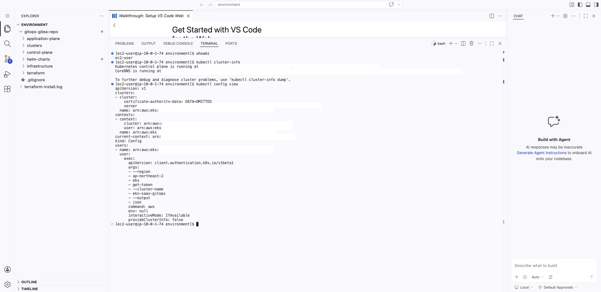Open the Run and Debug view
601x292 pixels.
pyautogui.click(x=8, y=74)
